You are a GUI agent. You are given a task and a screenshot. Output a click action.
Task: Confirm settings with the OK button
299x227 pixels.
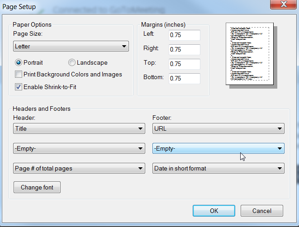point(214,211)
